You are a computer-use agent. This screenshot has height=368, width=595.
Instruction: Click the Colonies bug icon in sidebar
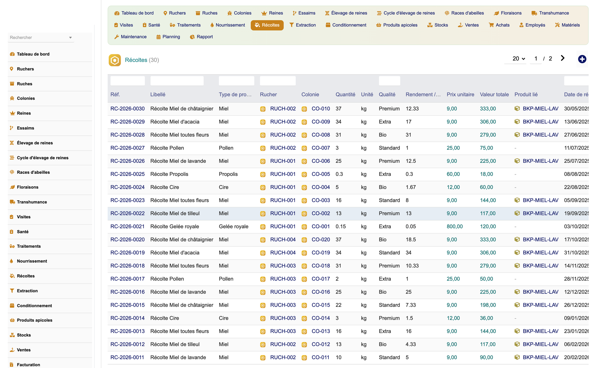pos(12,98)
